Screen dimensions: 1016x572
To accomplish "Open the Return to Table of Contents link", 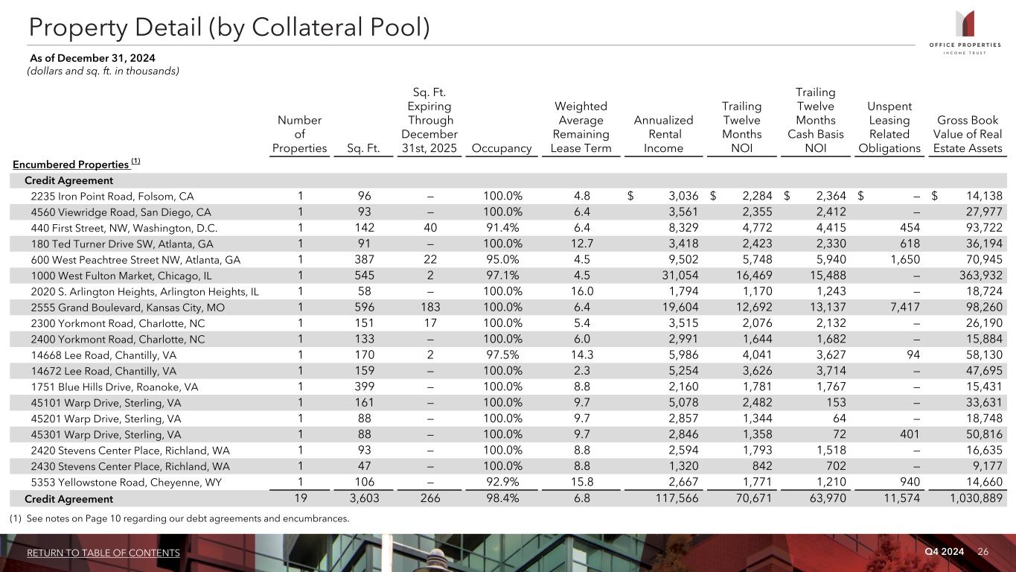I will (x=103, y=553).
